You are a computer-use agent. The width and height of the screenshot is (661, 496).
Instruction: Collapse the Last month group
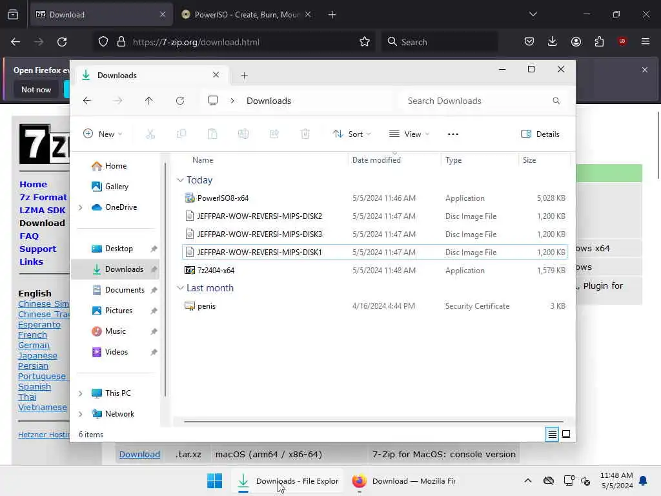(x=180, y=288)
